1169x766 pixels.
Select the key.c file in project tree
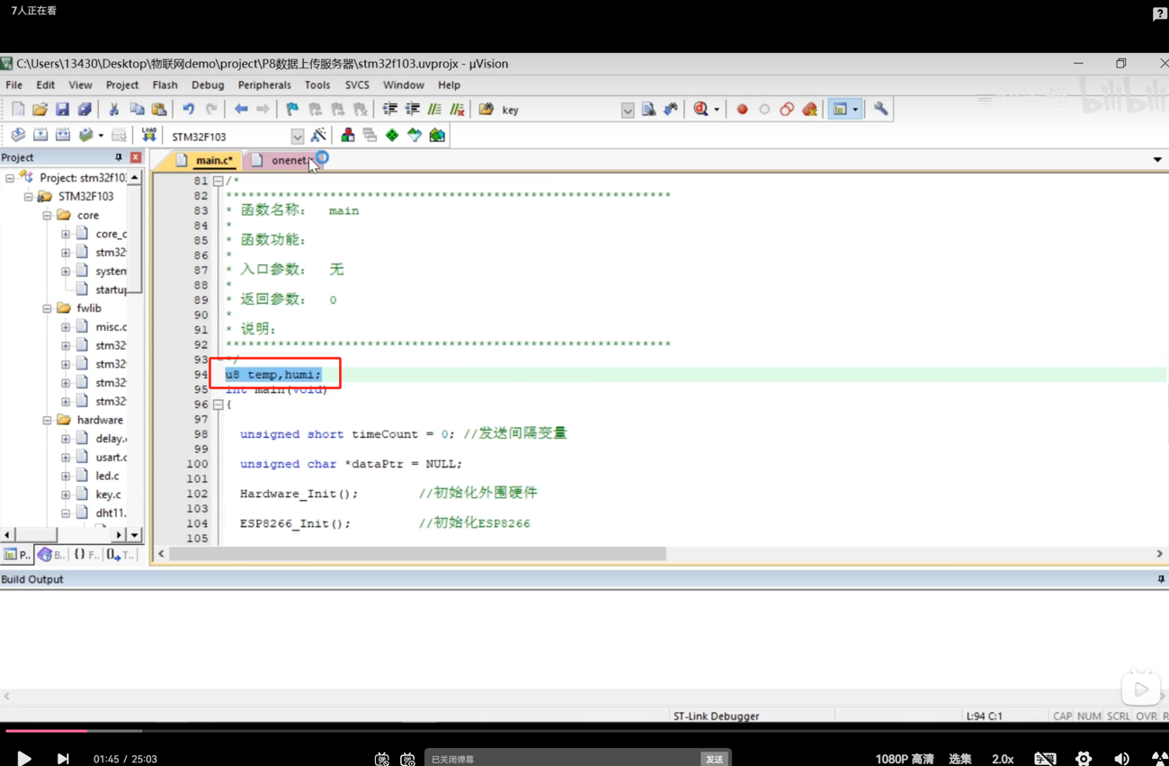[x=108, y=494]
